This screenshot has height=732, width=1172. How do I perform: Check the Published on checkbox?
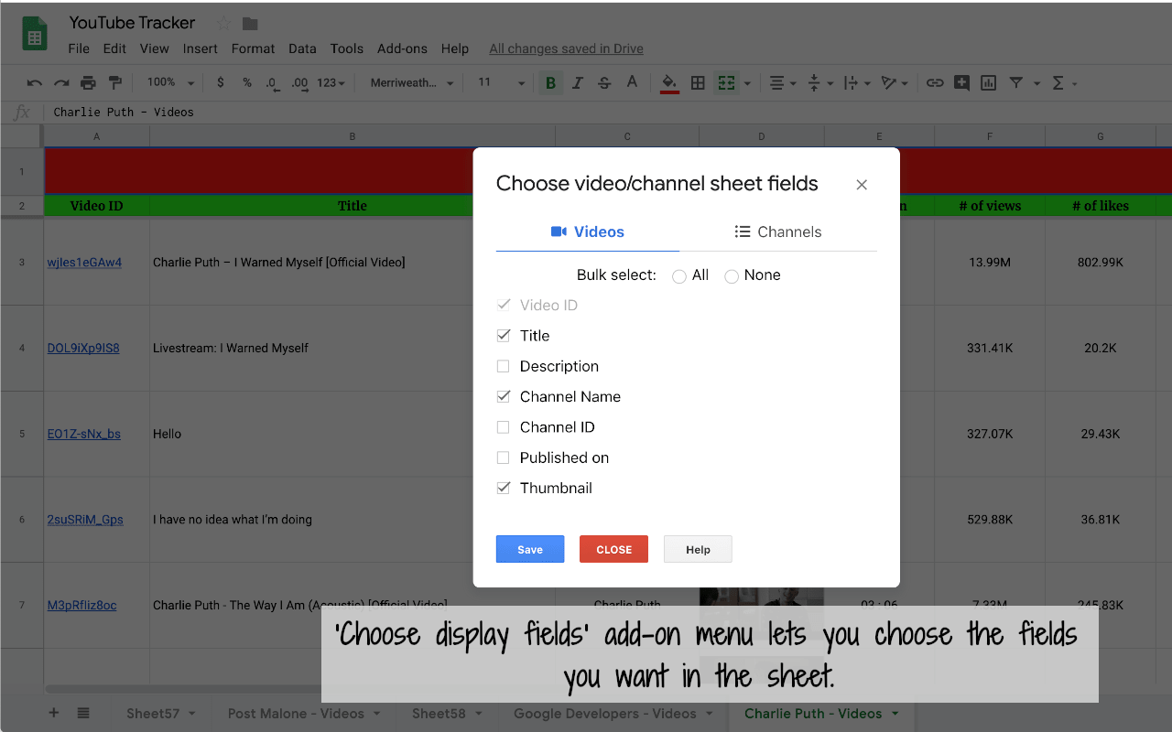tap(504, 457)
